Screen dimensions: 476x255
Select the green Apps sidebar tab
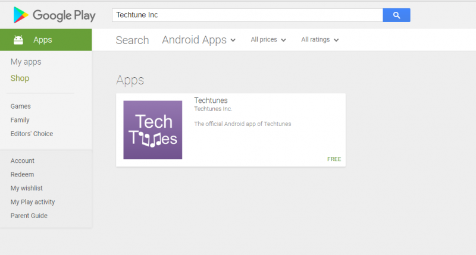[46, 40]
